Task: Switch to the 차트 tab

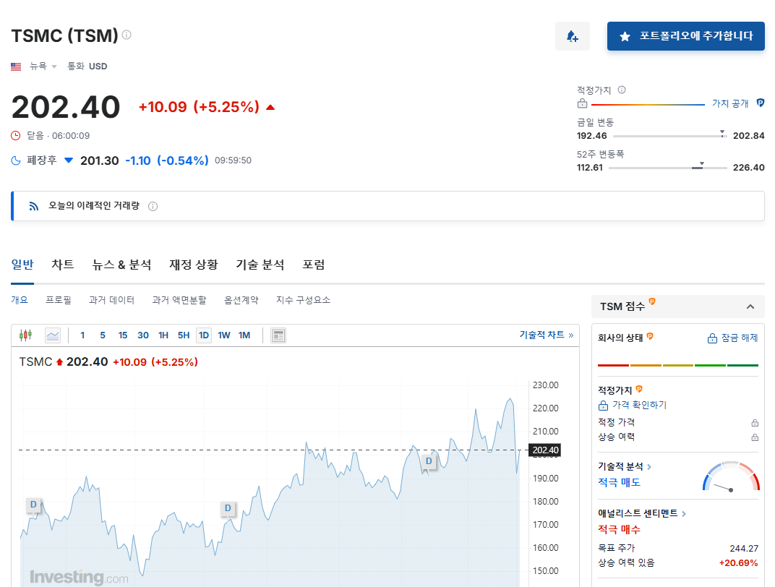Action: pos(62,265)
